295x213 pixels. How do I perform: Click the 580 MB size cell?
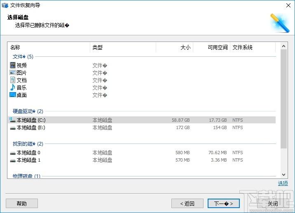click(183, 153)
